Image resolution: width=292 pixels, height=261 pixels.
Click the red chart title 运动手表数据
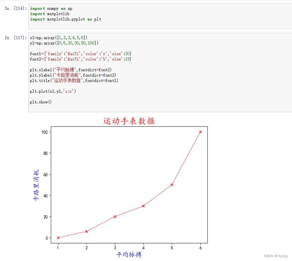[129, 121]
